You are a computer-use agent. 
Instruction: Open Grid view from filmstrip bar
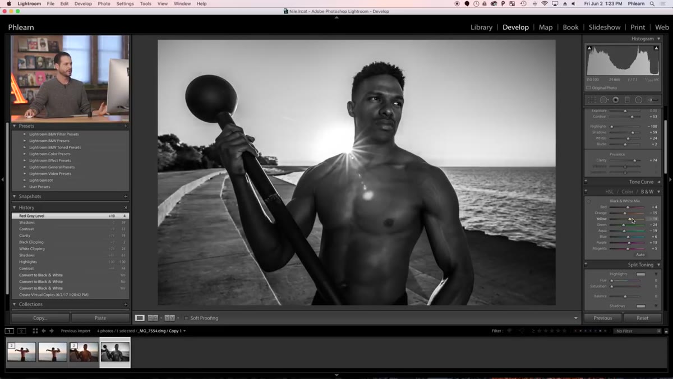point(35,331)
